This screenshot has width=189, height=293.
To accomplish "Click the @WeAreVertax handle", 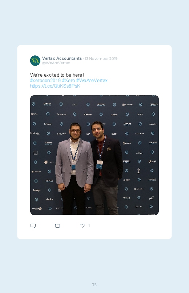I will tap(56, 63).
